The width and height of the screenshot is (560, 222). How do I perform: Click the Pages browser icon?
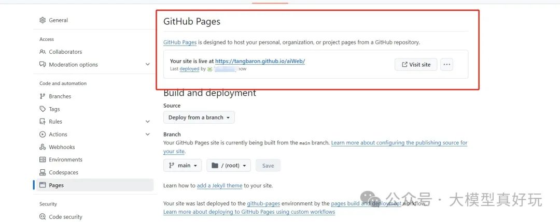tap(43, 185)
